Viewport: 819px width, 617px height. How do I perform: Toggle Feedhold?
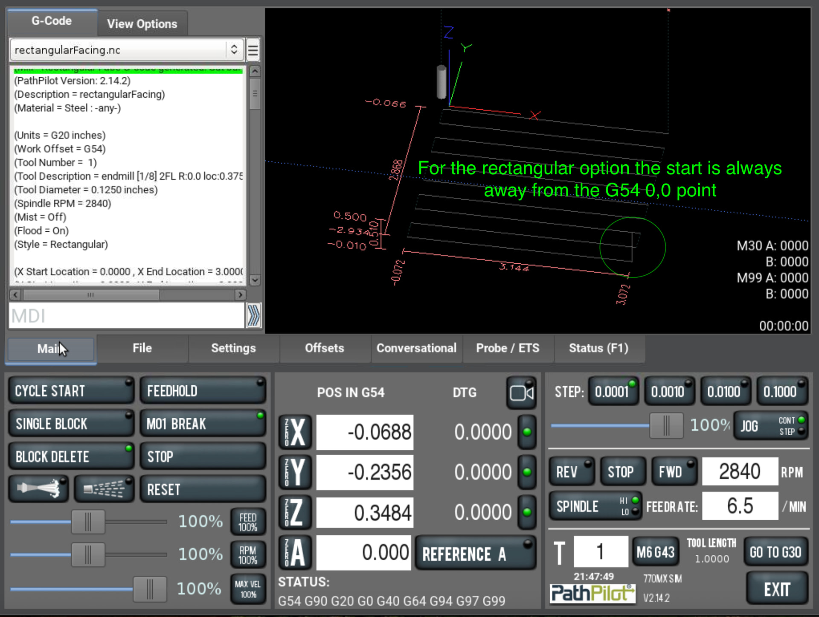(203, 391)
